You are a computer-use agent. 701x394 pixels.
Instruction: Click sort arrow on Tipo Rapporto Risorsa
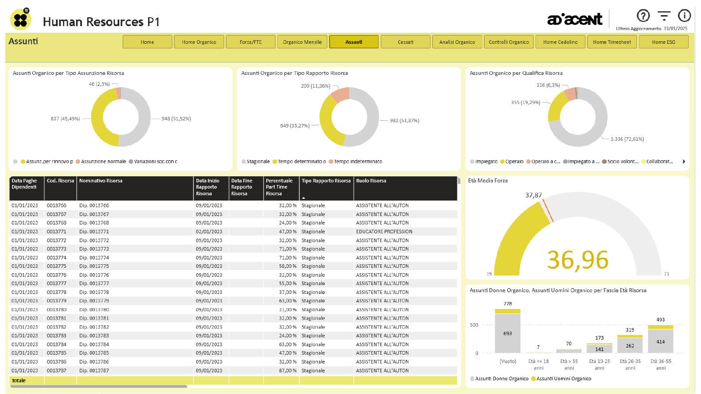303,197
